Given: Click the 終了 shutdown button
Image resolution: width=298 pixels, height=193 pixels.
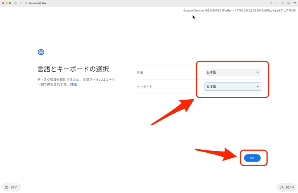Looking at the screenshot, I should 11,187.
